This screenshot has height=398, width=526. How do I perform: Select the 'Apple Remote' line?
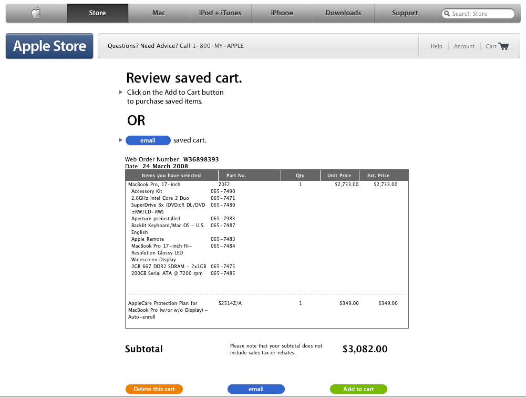(x=148, y=239)
